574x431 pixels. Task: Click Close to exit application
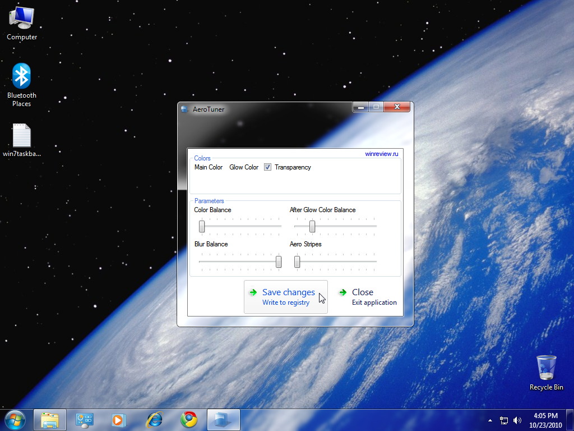click(x=368, y=297)
